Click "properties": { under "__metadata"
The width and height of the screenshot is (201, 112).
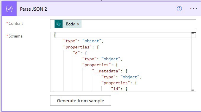click(119, 83)
